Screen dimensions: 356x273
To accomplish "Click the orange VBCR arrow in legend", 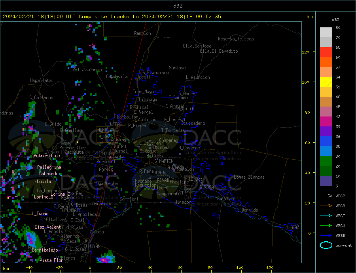I will pos(326,206).
